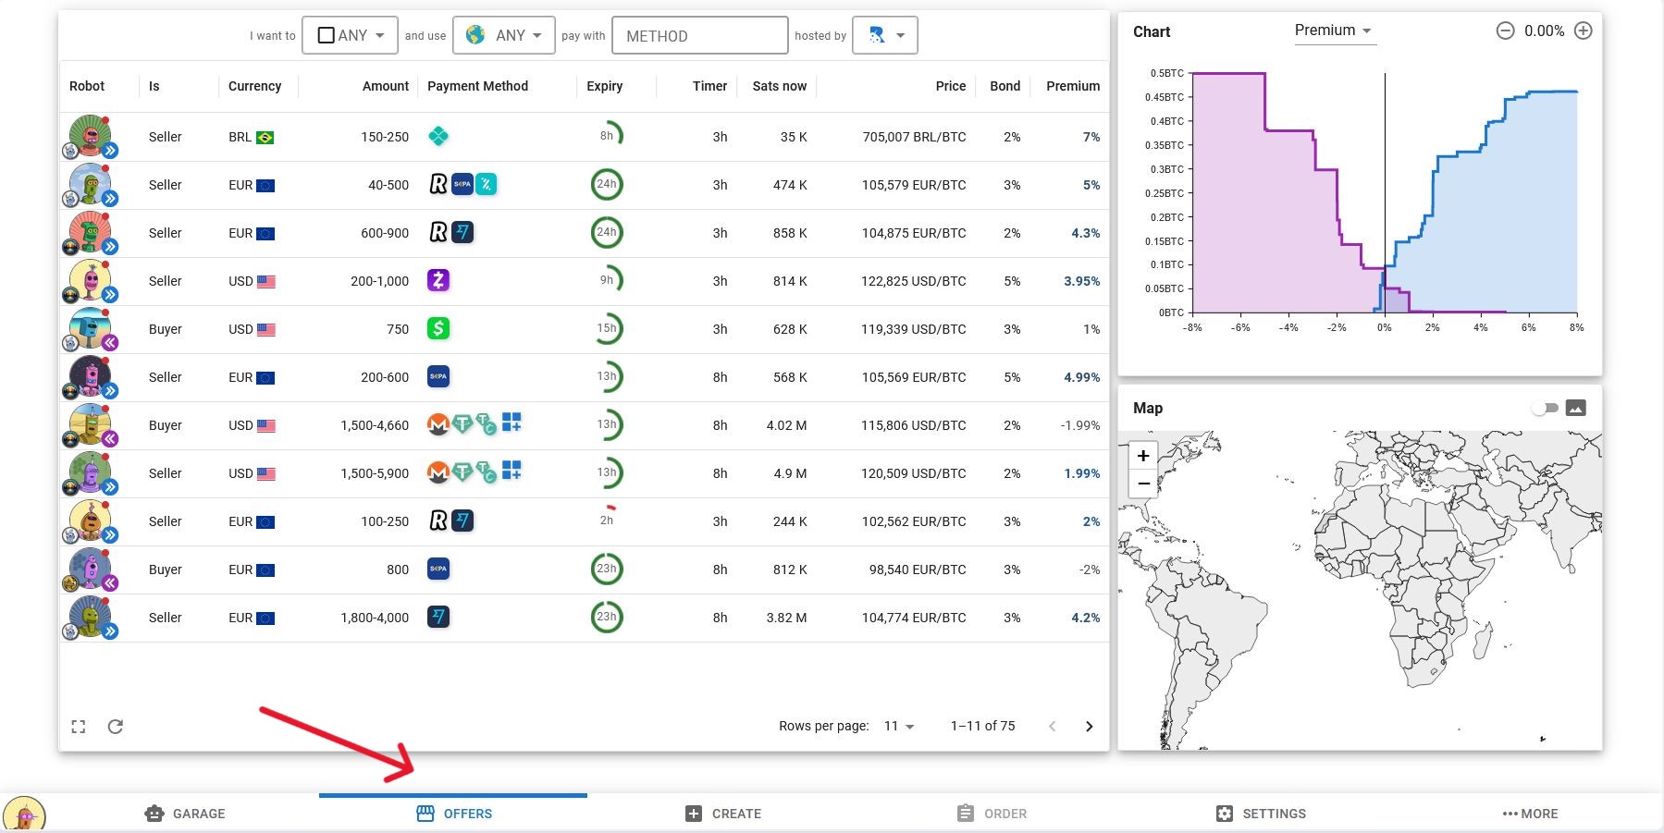
Task: Click the SEPA icon in the 200-600 EUR seller row
Action: 438,376
